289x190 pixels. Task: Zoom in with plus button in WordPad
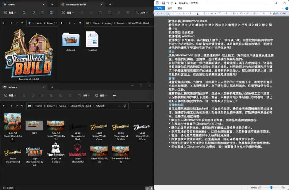(x=283, y=188)
